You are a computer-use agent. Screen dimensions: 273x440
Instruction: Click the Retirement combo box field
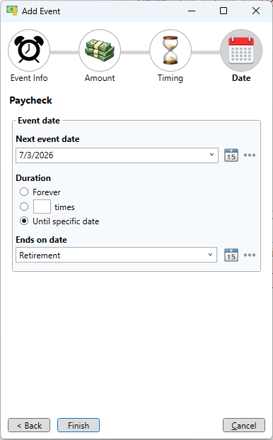(x=117, y=255)
